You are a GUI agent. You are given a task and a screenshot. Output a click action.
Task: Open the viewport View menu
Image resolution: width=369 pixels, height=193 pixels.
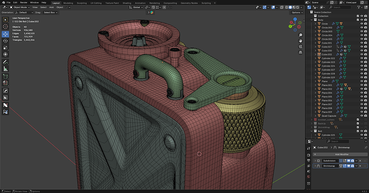35,7
